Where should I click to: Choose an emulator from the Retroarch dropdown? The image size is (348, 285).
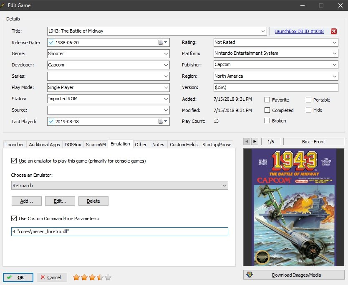(x=120, y=186)
